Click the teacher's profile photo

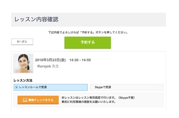[23, 63]
